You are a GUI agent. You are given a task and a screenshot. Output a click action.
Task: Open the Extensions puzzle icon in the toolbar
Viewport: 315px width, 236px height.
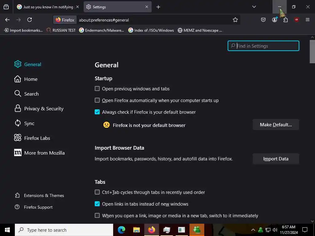coord(285,20)
